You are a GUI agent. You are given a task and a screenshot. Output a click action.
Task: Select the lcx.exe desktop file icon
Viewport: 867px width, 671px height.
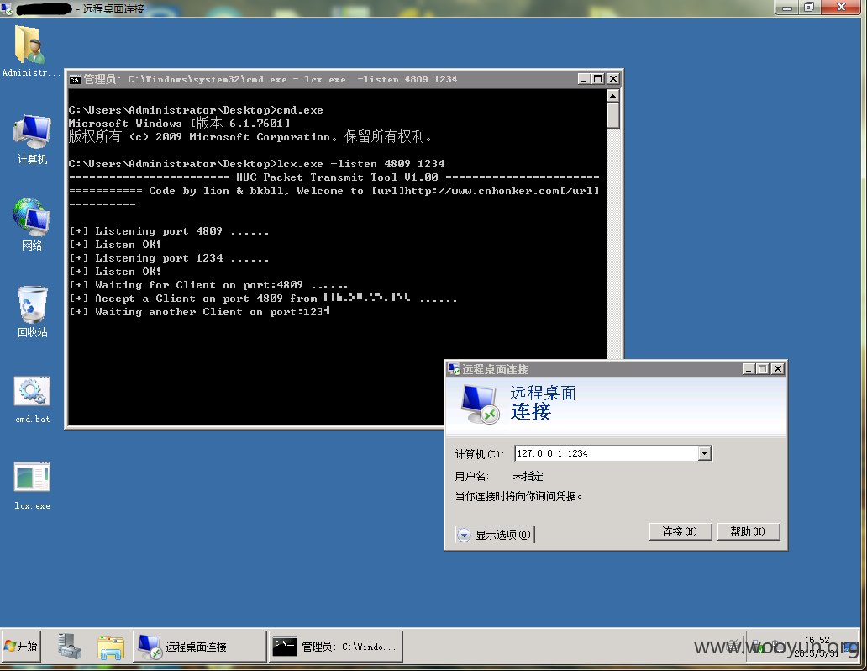click(32, 485)
